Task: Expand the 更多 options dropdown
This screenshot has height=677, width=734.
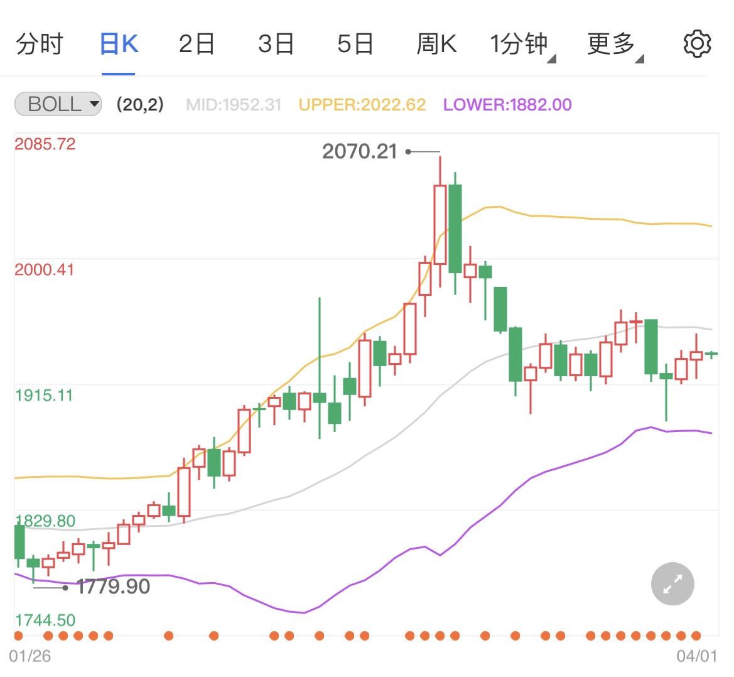Action: 610,43
